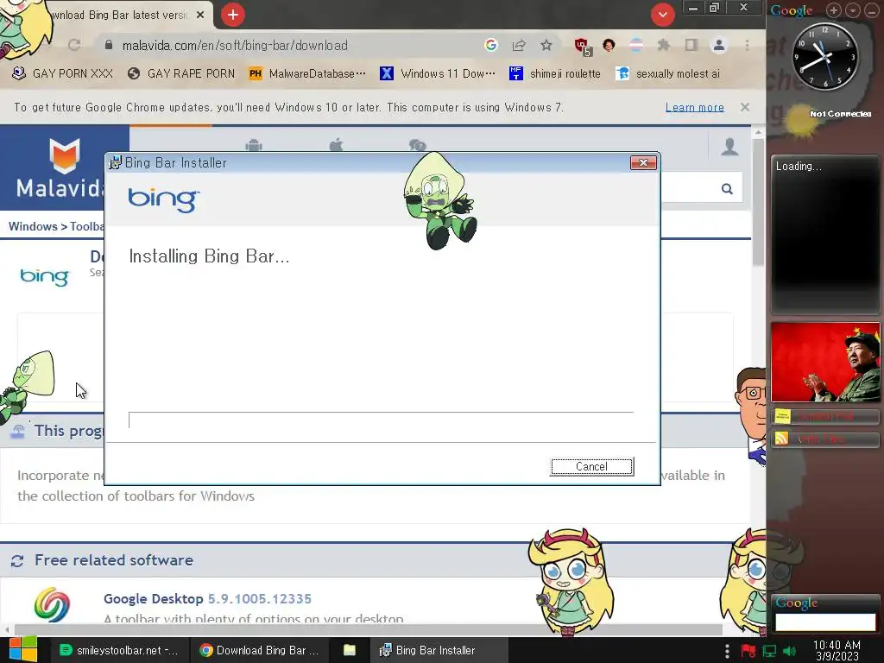The image size is (884, 663).
Task: Click the Malavida search magnifier icon
Action: [727, 189]
